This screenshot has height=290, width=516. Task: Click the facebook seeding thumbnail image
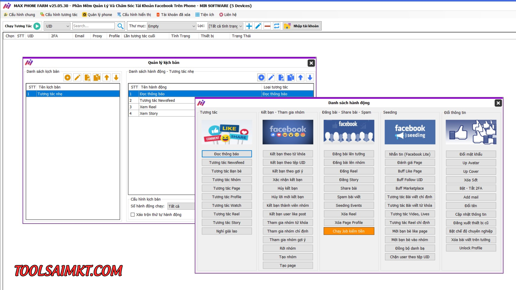click(410, 132)
